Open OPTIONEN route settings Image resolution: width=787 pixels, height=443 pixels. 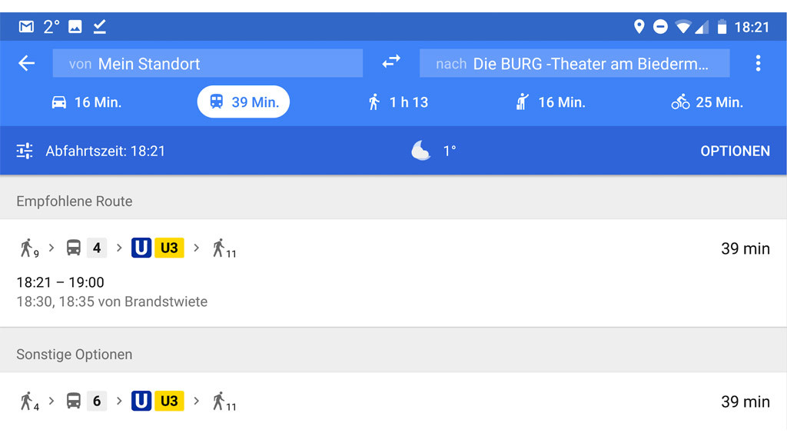(x=735, y=151)
